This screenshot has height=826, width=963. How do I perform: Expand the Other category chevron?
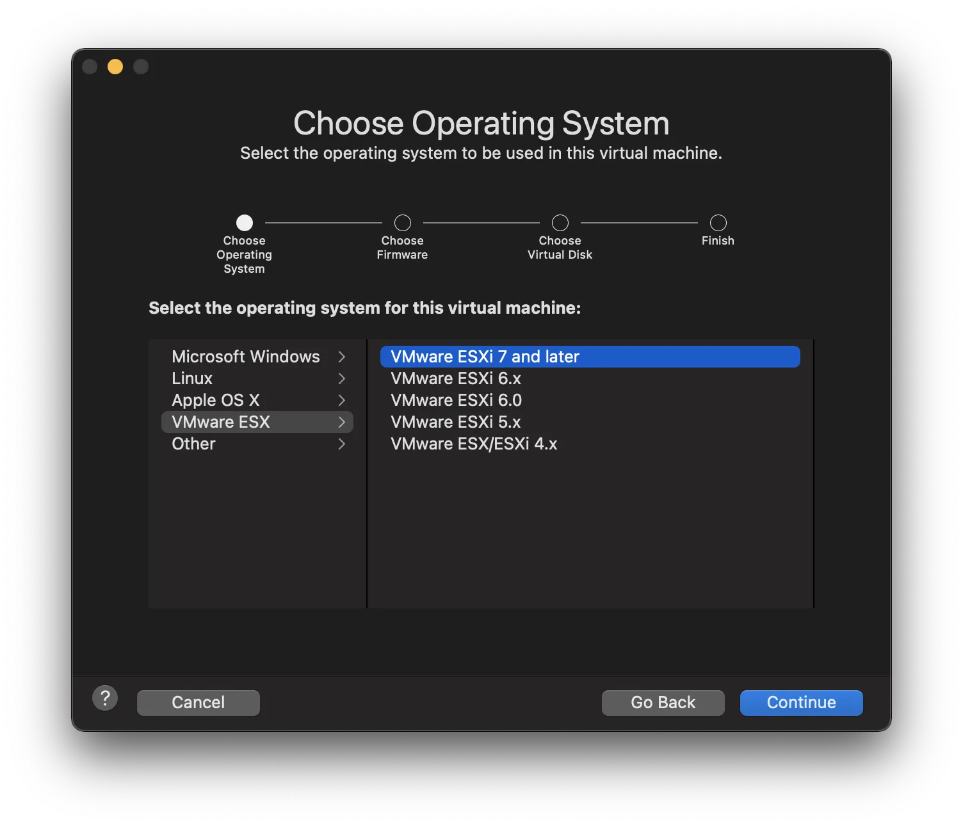coord(341,444)
